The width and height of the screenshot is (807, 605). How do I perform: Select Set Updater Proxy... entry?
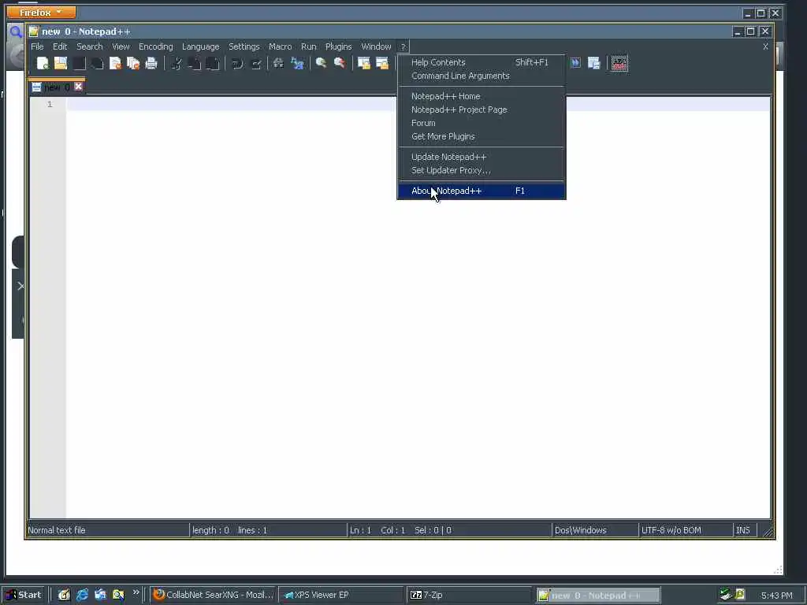(x=482, y=170)
